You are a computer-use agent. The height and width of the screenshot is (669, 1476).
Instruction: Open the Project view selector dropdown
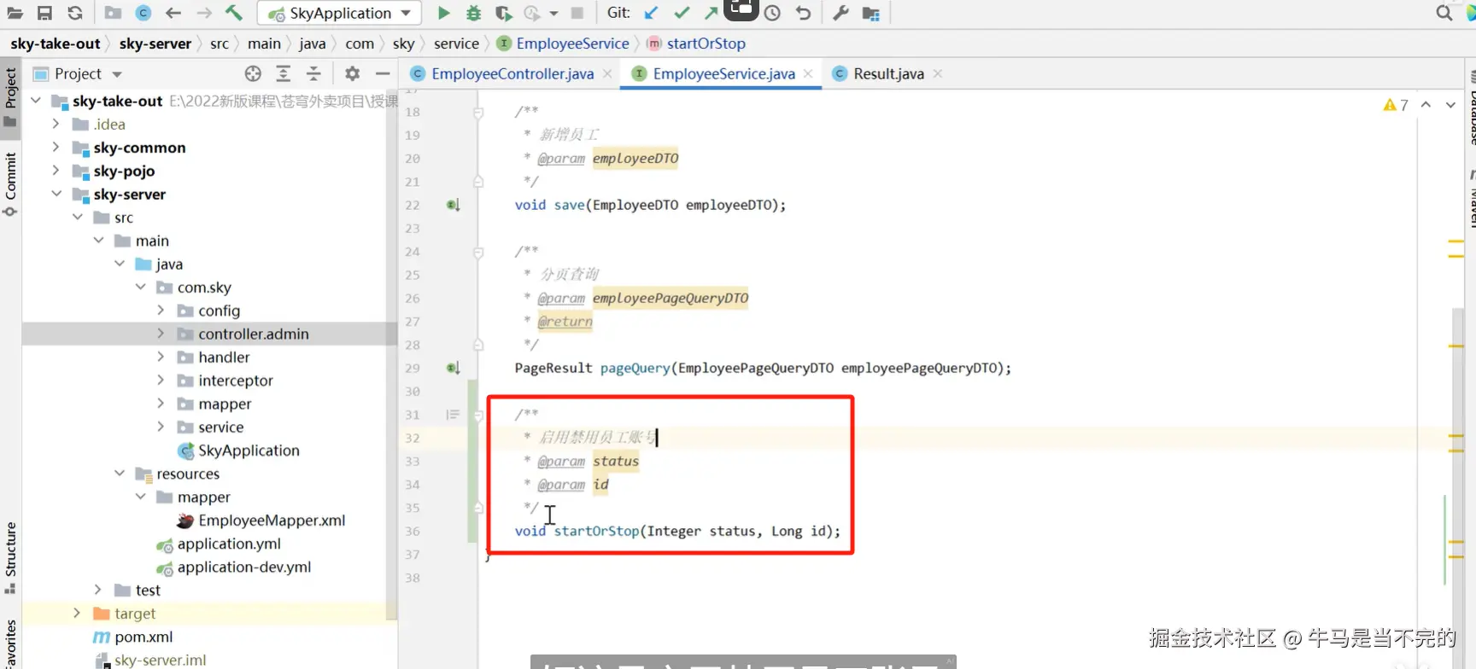(117, 74)
